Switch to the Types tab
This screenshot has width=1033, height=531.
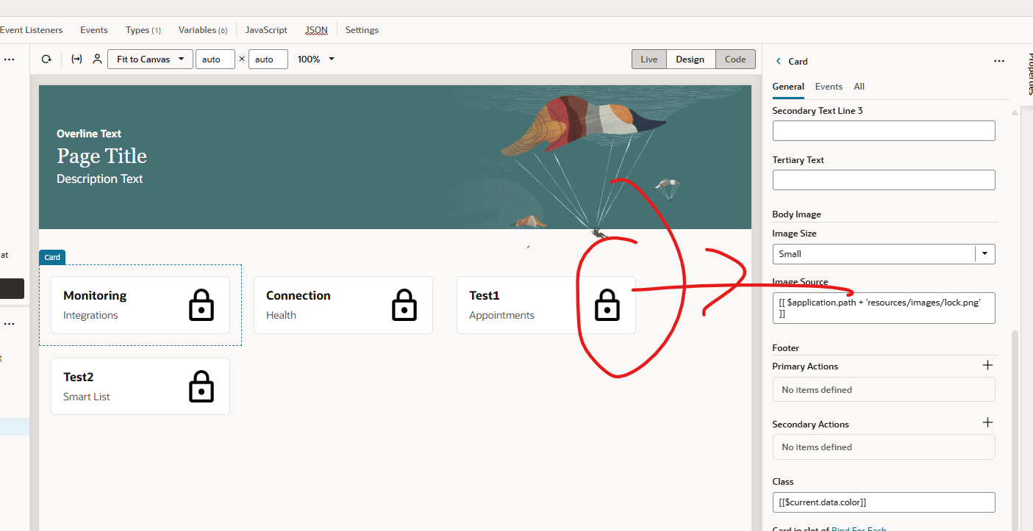(x=143, y=30)
